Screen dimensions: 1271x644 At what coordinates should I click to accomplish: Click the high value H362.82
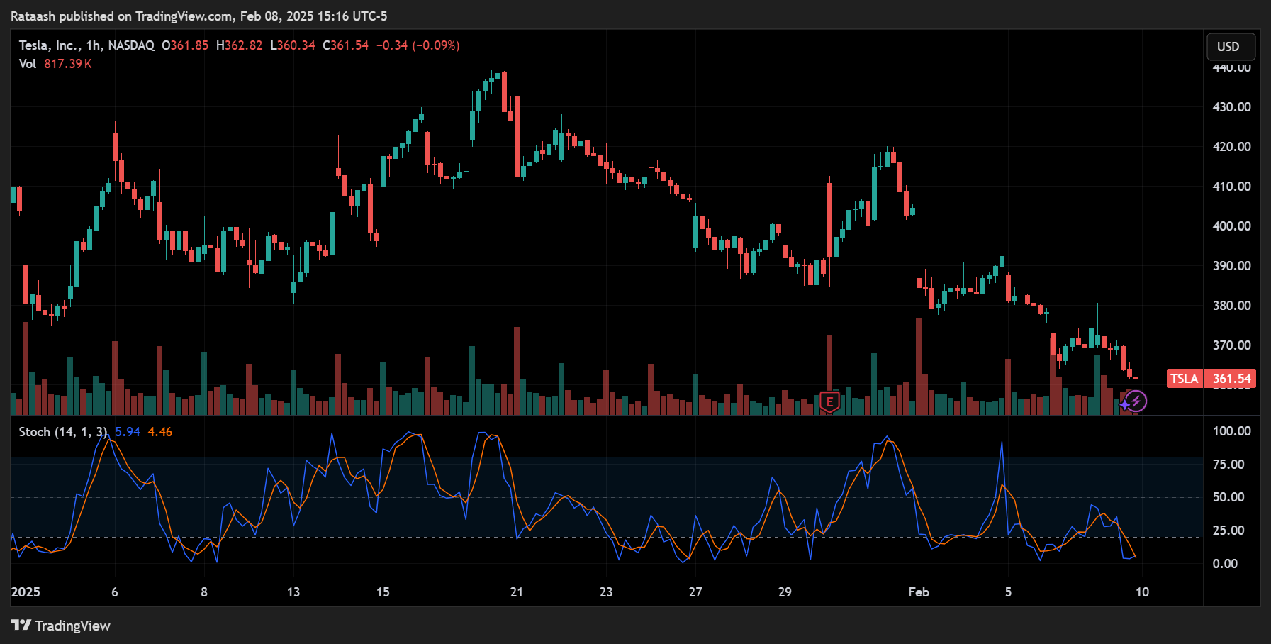(239, 45)
